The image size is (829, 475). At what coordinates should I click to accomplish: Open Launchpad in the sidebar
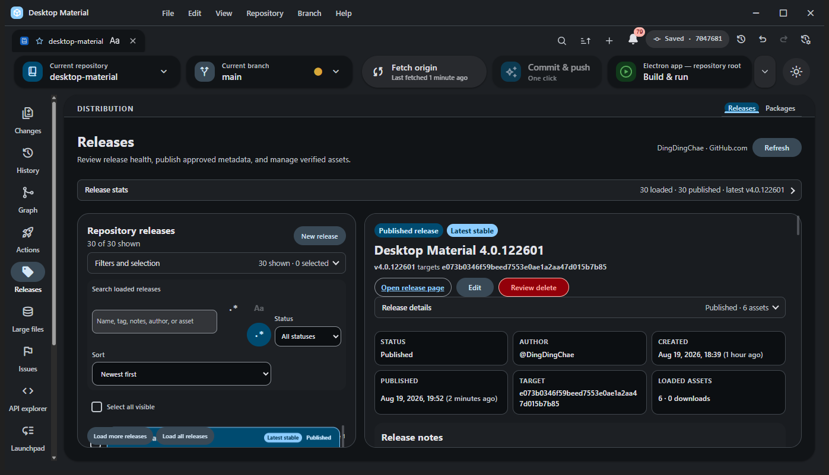point(28,438)
